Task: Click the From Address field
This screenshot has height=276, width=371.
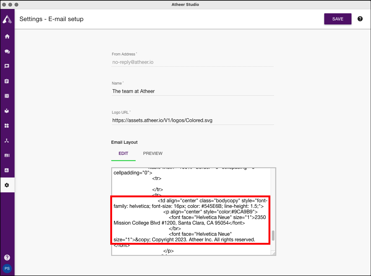Action: point(193,62)
